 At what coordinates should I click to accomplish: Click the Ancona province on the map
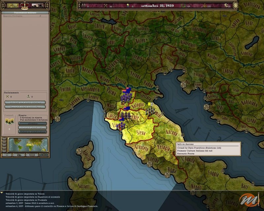[x=172, y=134]
